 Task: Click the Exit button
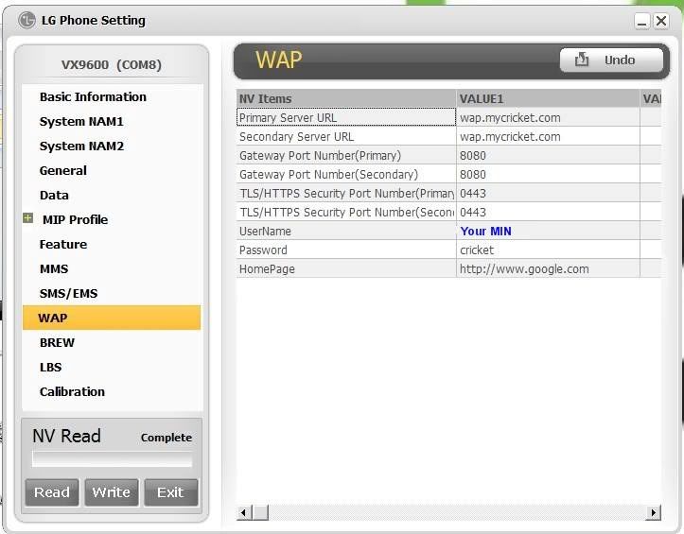pos(170,492)
